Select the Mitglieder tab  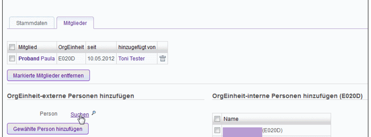pyautogui.click(x=75, y=23)
